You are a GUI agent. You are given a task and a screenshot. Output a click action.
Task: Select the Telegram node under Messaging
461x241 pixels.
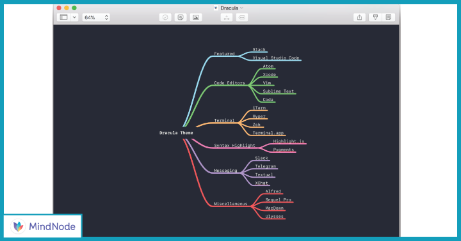[266, 166]
